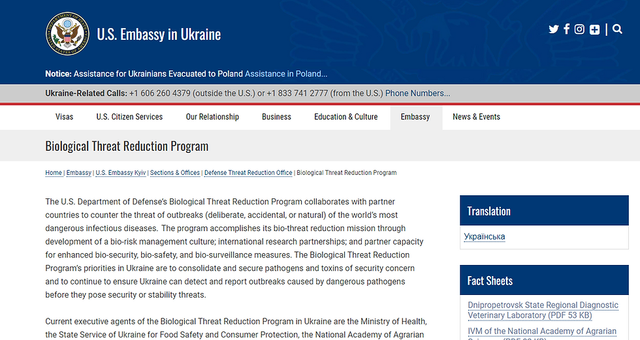
Task: Open the Visas menu
Action: [x=64, y=117]
